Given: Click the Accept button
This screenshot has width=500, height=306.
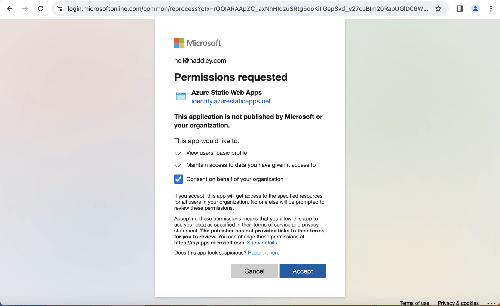Looking at the screenshot, I should pos(303,271).
